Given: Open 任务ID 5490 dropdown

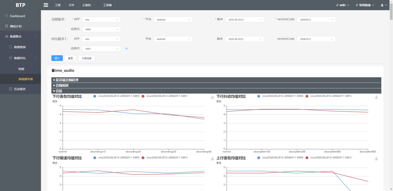Looking at the screenshot, I should coord(102,29).
